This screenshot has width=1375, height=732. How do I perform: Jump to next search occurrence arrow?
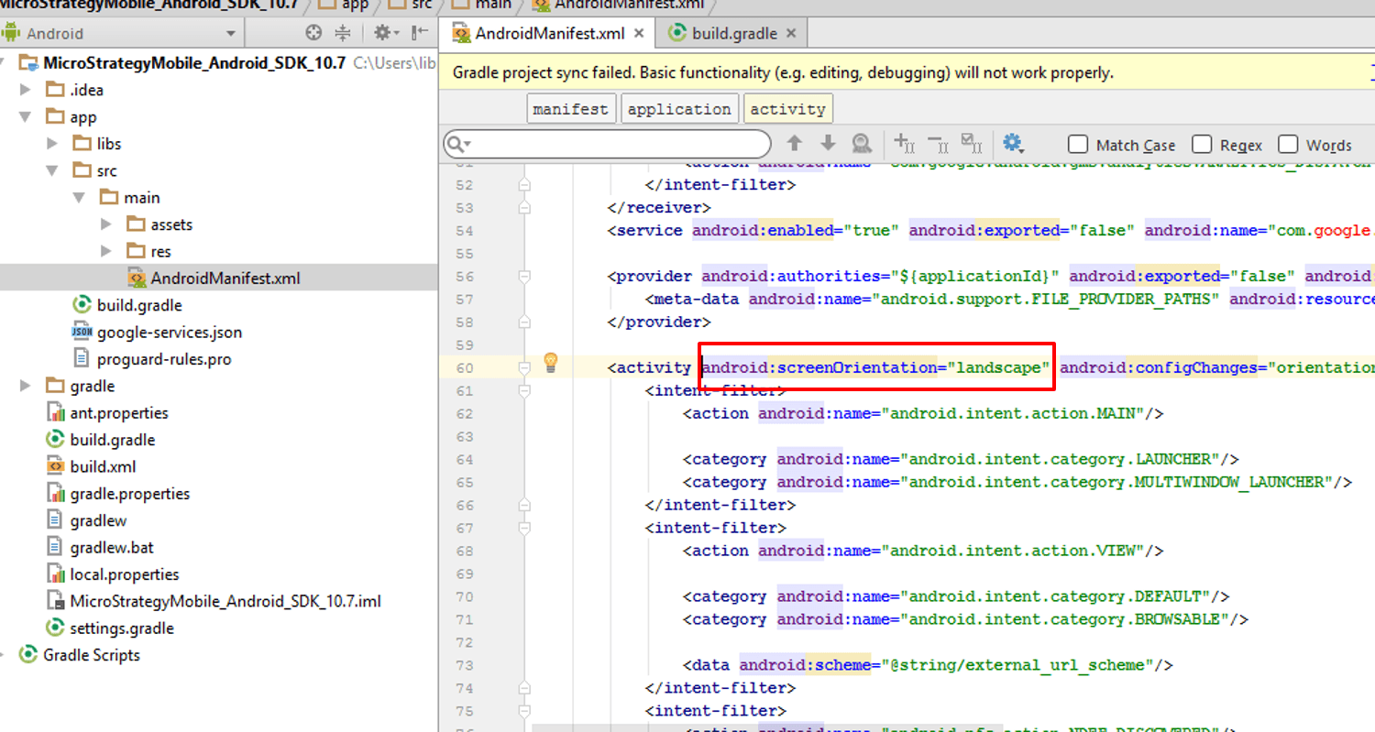828,144
